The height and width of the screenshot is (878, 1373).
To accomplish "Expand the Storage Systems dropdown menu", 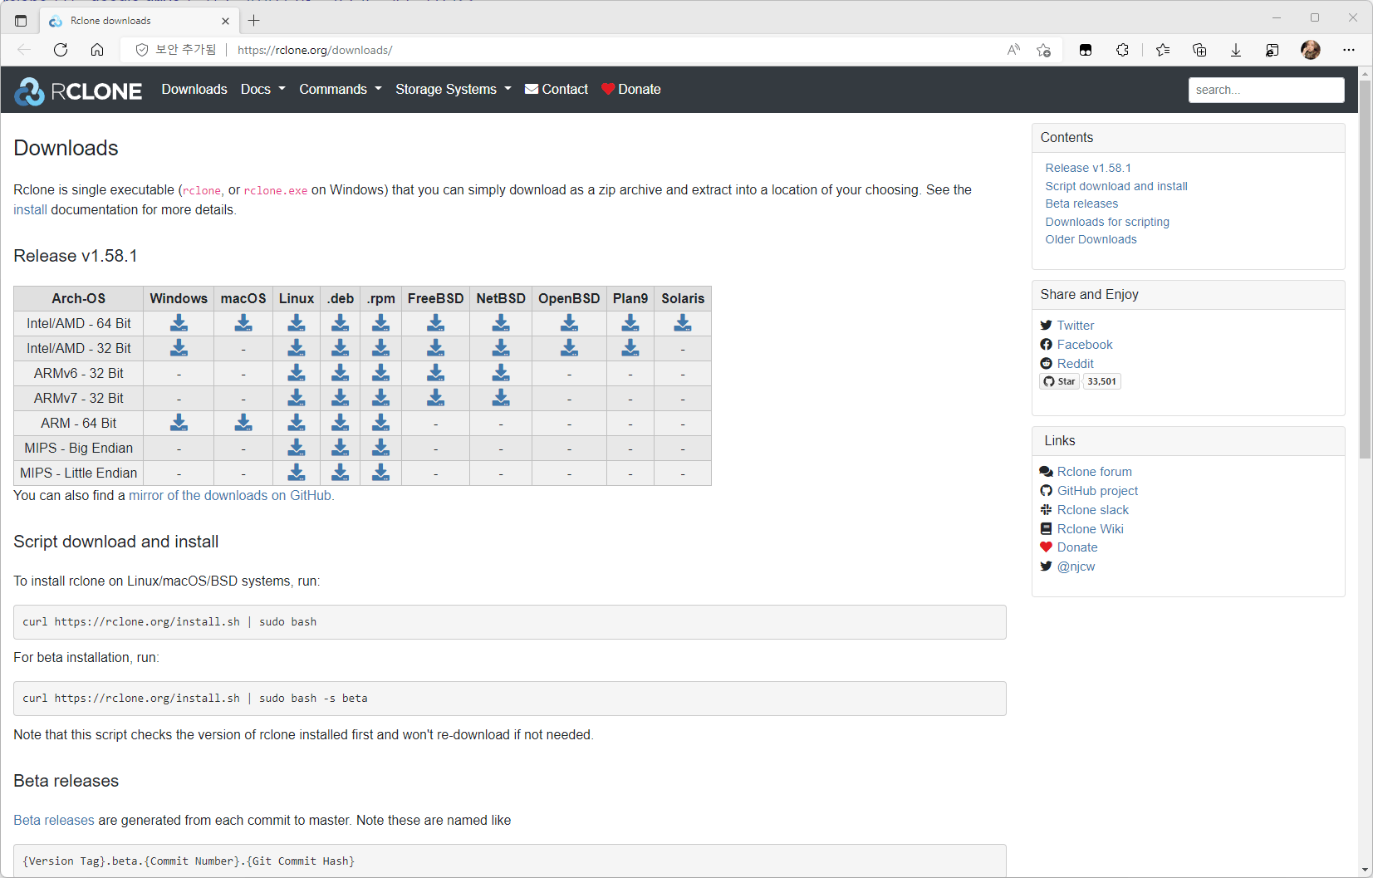I will tap(454, 90).
